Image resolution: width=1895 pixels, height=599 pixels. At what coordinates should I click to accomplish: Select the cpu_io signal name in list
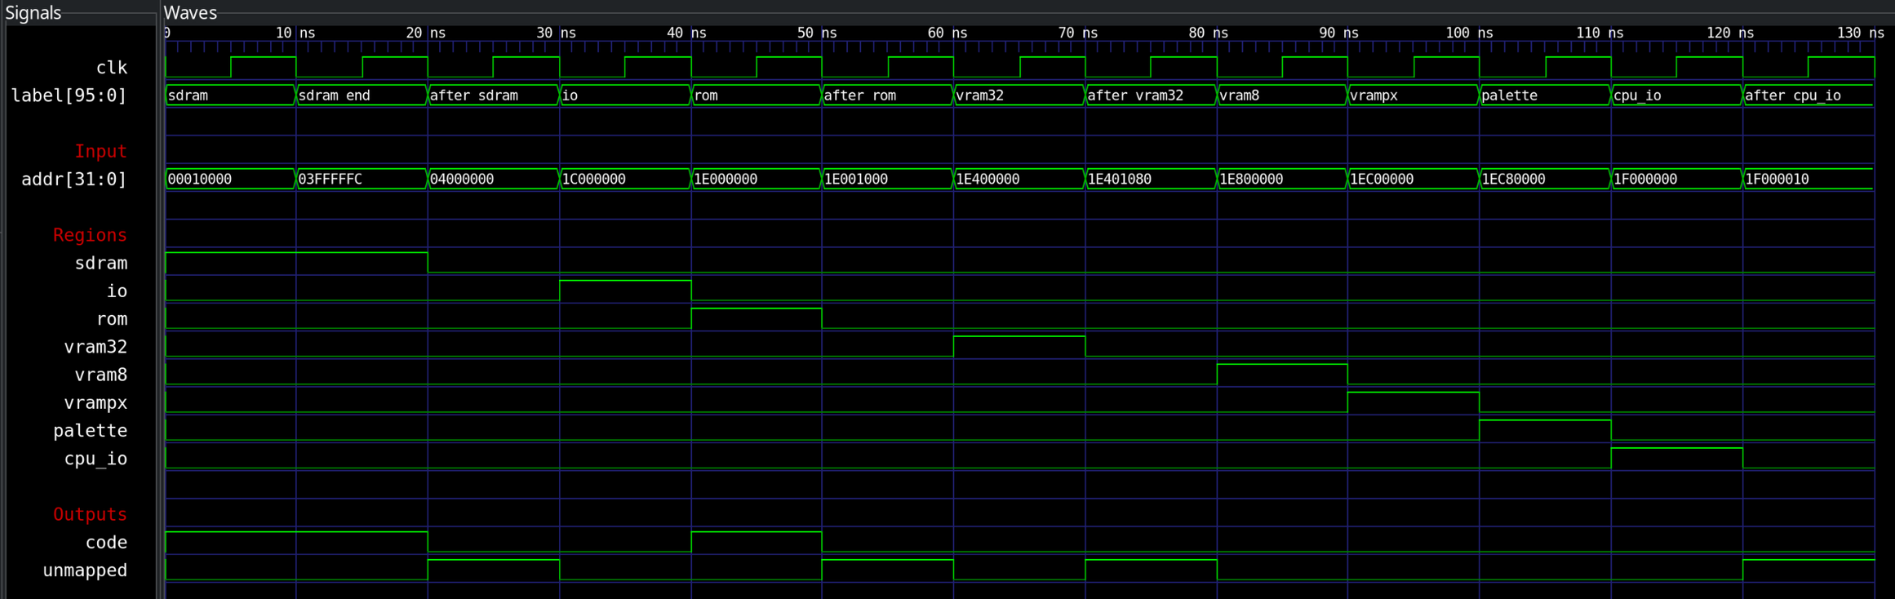click(x=95, y=458)
